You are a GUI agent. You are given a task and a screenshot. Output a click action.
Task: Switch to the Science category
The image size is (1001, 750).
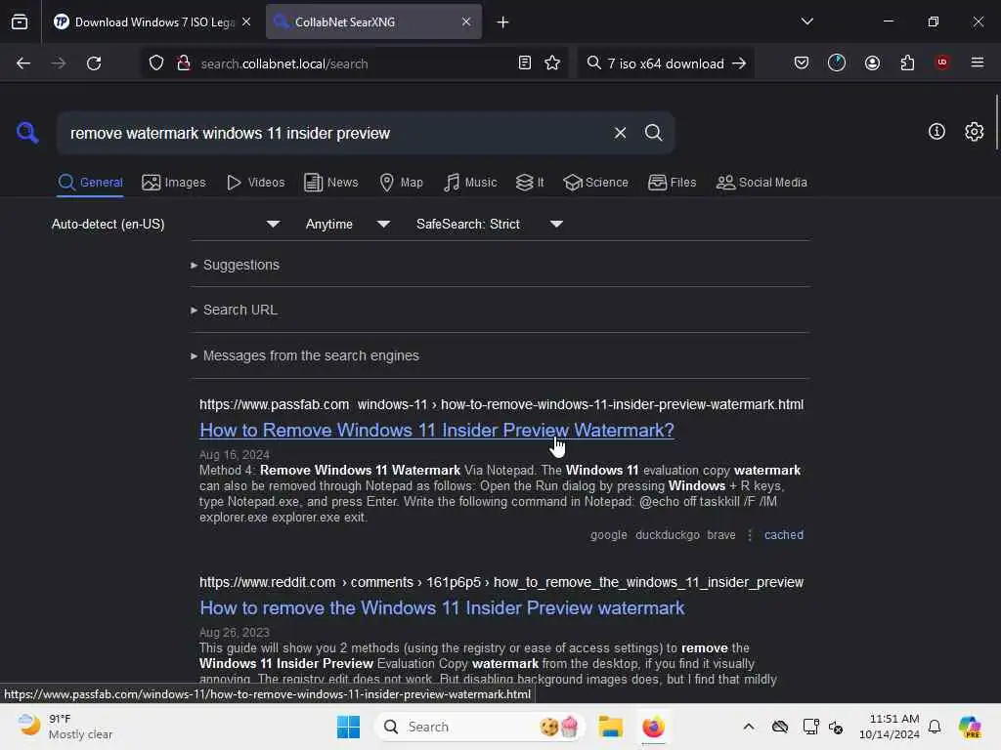[x=596, y=183]
